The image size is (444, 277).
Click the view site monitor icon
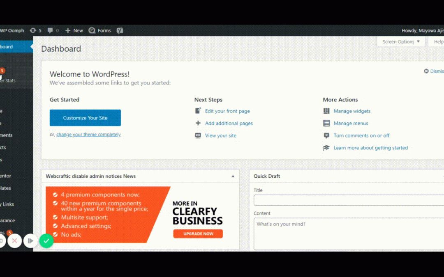[x=198, y=135]
